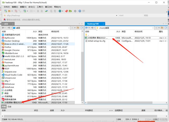Click the local pane vertical scrollbar down arrow
The width and height of the screenshot is (169, 122).
tap(82, 103)
